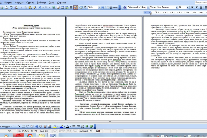Open the Окно menu

coord(51,3)
